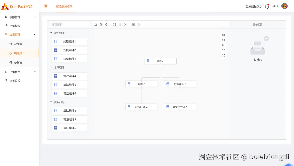
Task: Click the admin avatar image
Action: pyautogui.click(x=284, y=6)
